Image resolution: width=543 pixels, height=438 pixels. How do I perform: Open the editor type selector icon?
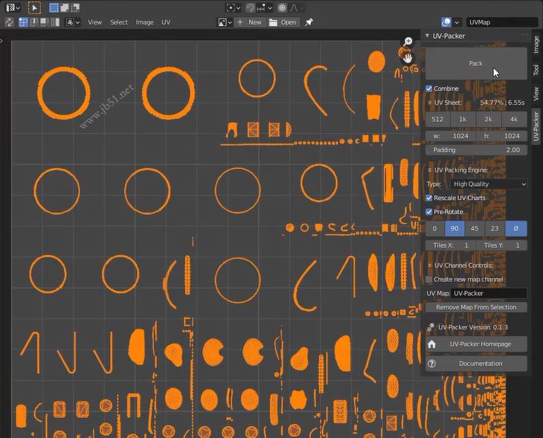(13, 7)
